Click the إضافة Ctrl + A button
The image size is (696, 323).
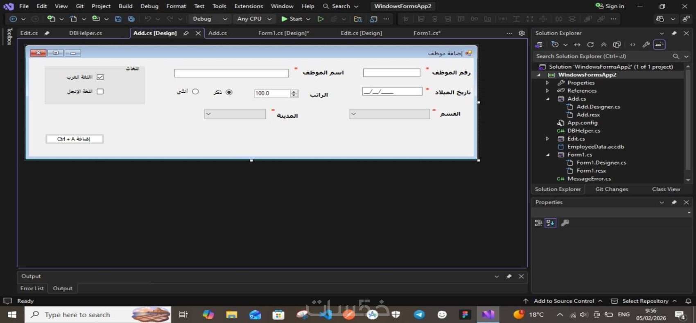74,139
